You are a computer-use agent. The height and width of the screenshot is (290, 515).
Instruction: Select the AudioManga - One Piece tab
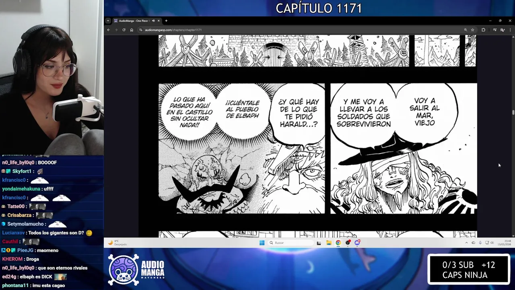(x=137, y=21)
